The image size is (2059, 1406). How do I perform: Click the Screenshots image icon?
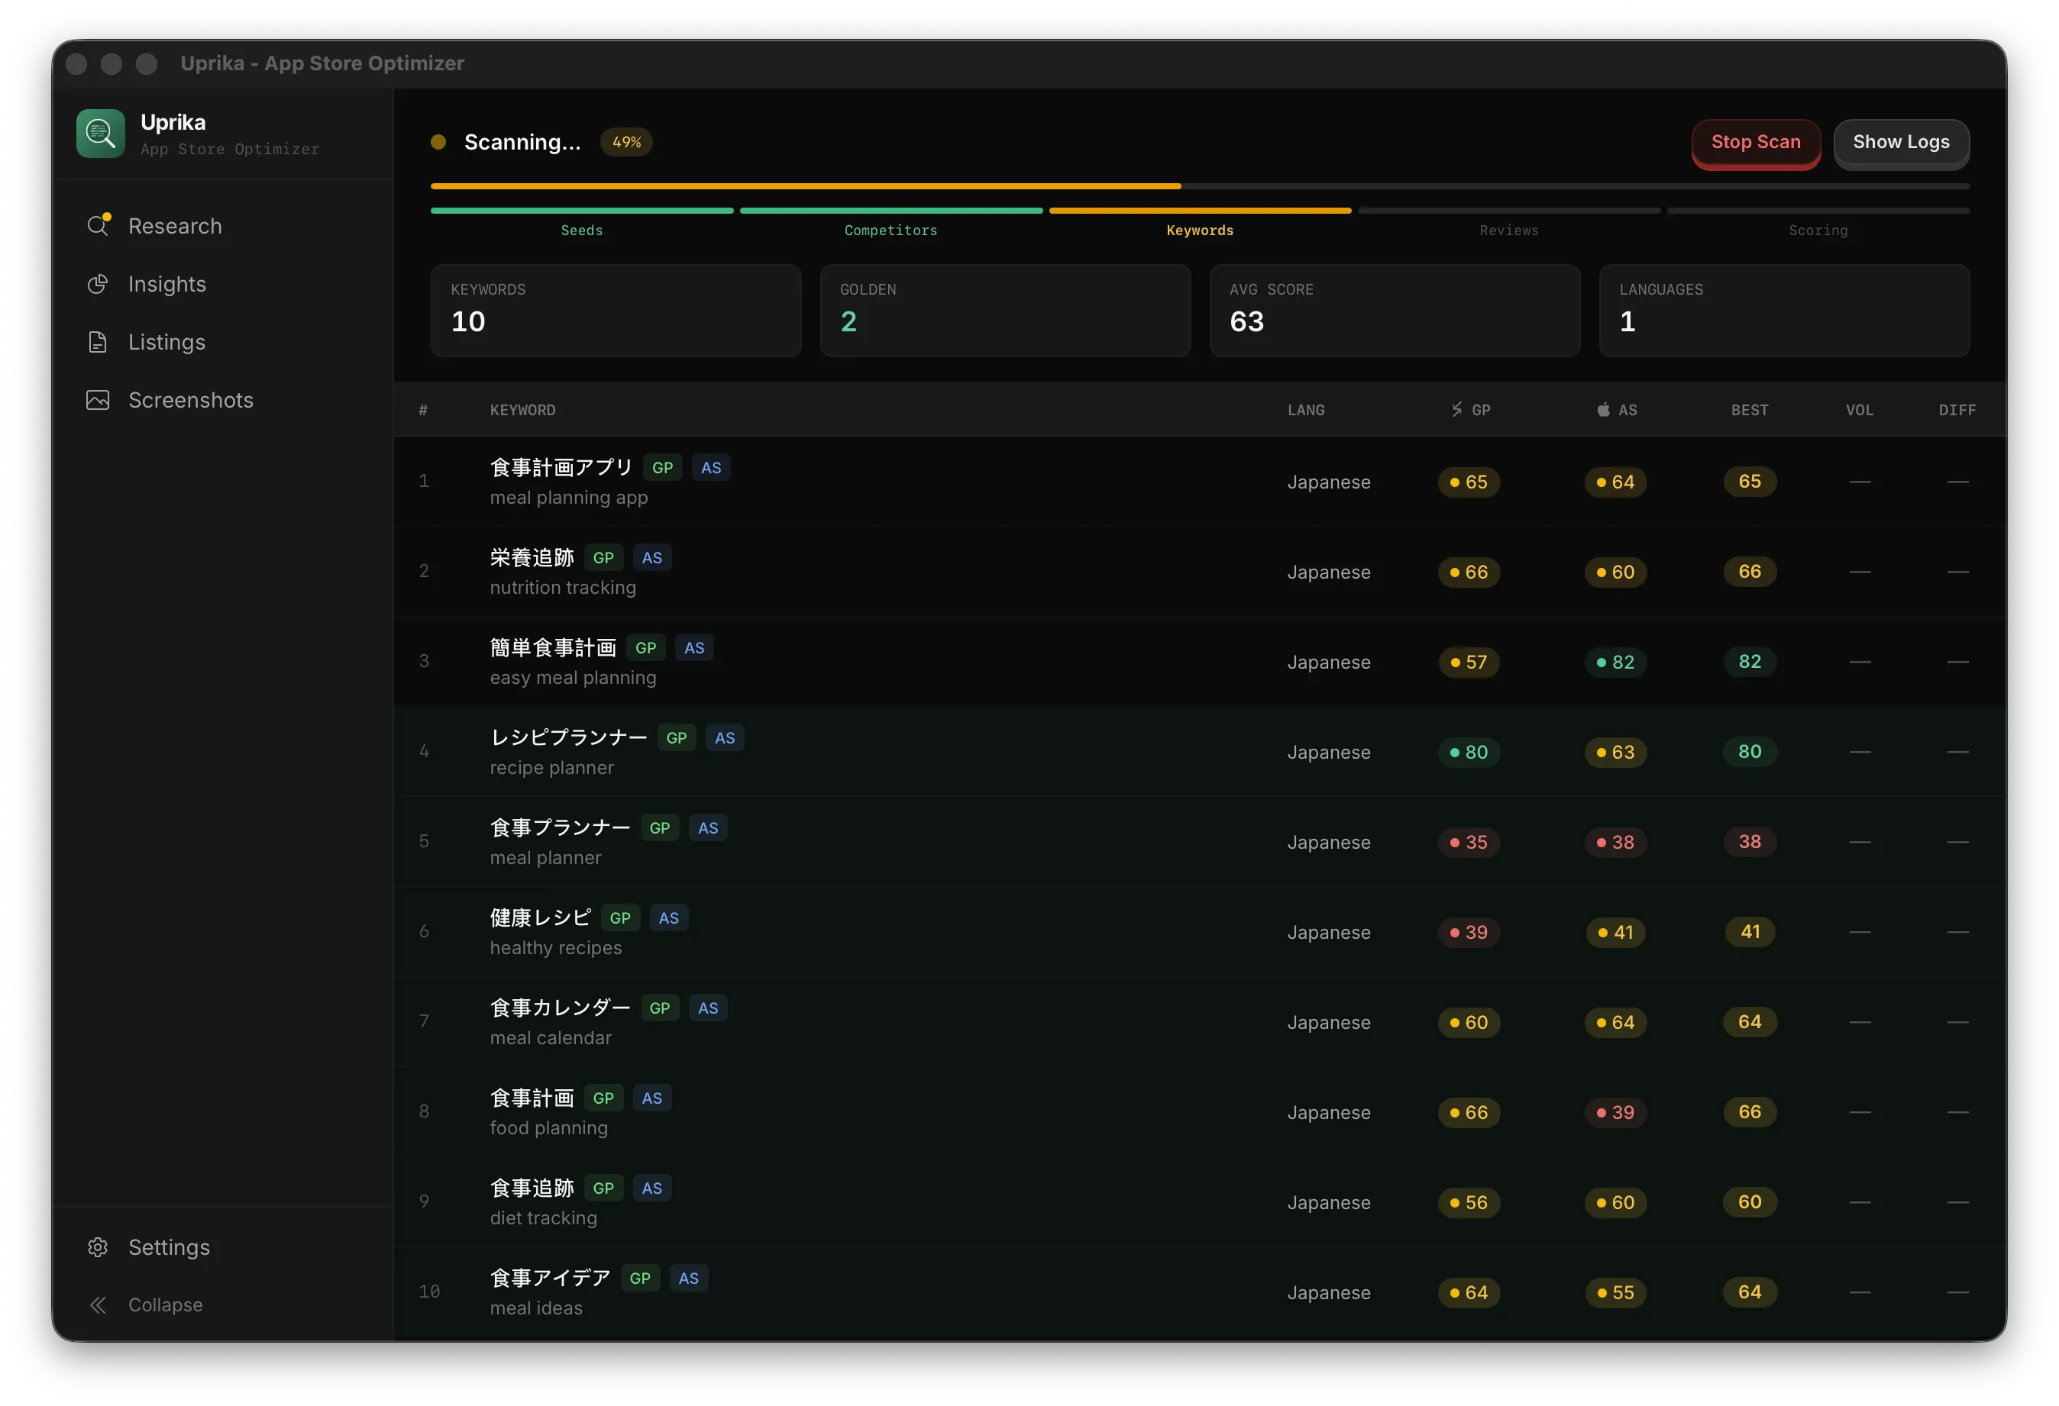point(98,400)
